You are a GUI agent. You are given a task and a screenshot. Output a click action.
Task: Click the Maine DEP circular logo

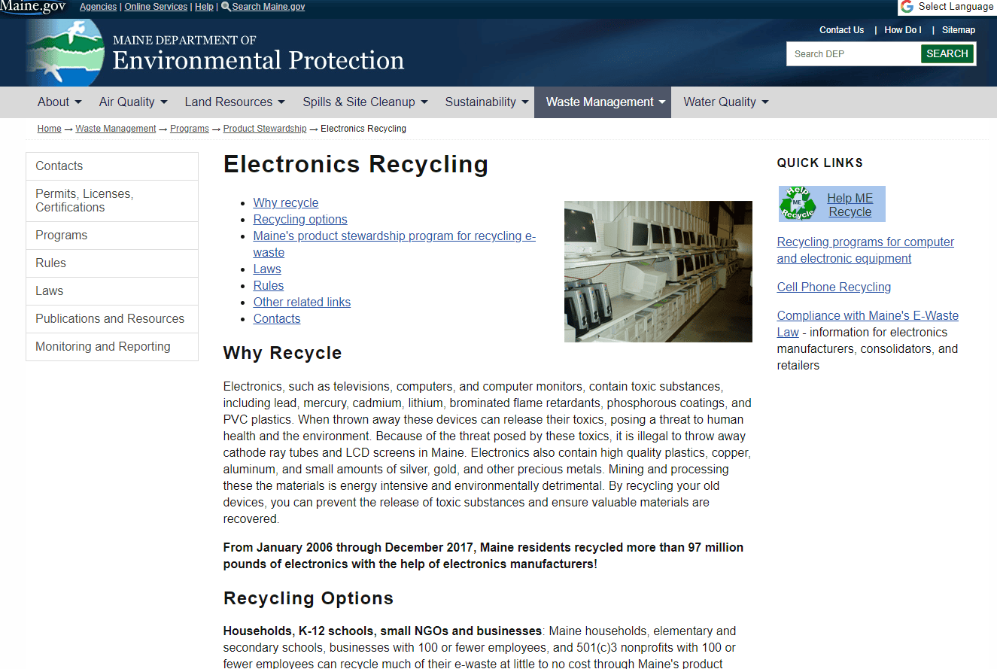65,53
